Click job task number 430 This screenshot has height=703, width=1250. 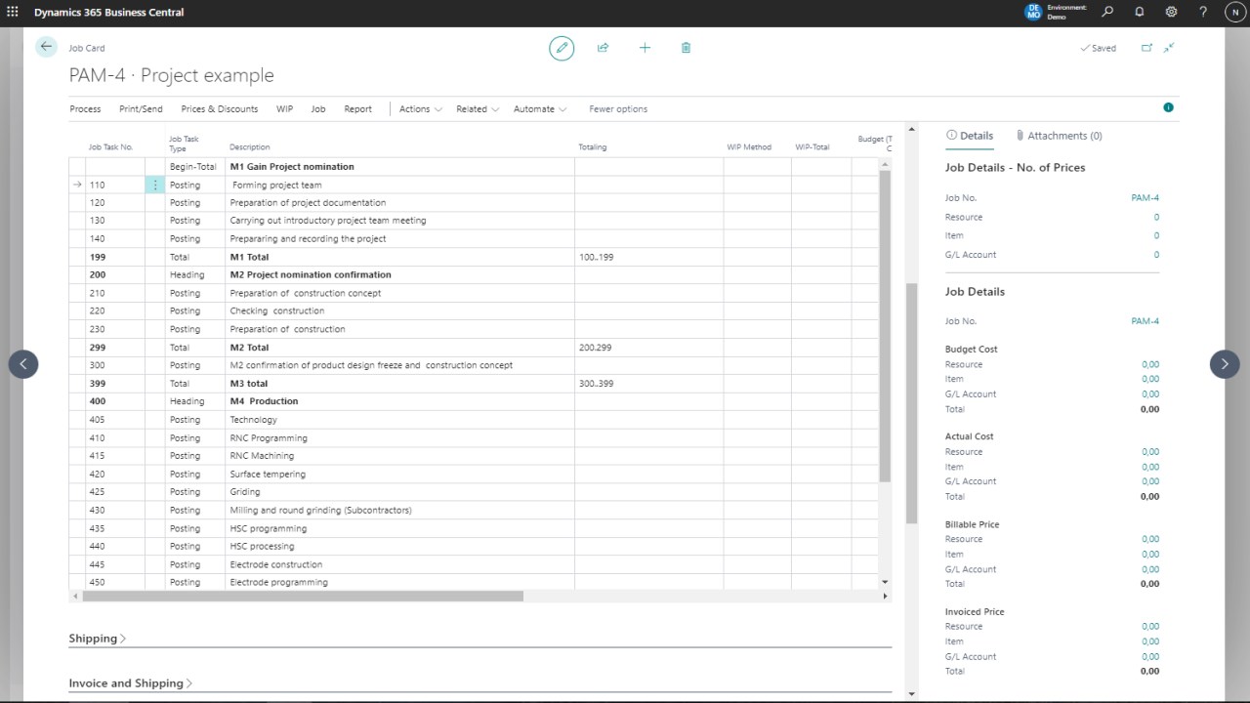114,510
